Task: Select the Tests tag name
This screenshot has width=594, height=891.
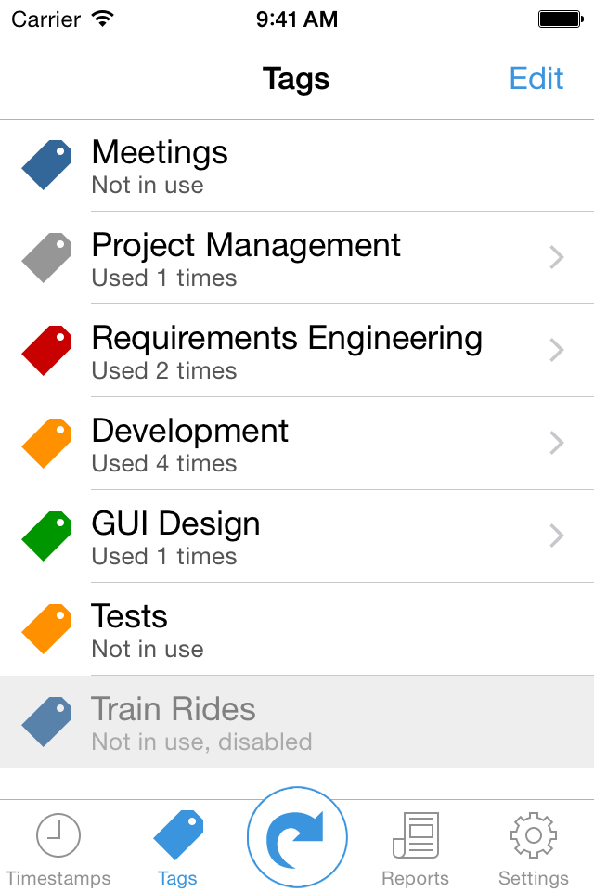Action: pyautogui.click(x=130, y=617)
